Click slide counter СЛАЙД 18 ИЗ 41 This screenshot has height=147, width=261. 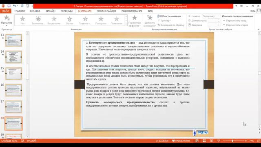click(9, 141)
